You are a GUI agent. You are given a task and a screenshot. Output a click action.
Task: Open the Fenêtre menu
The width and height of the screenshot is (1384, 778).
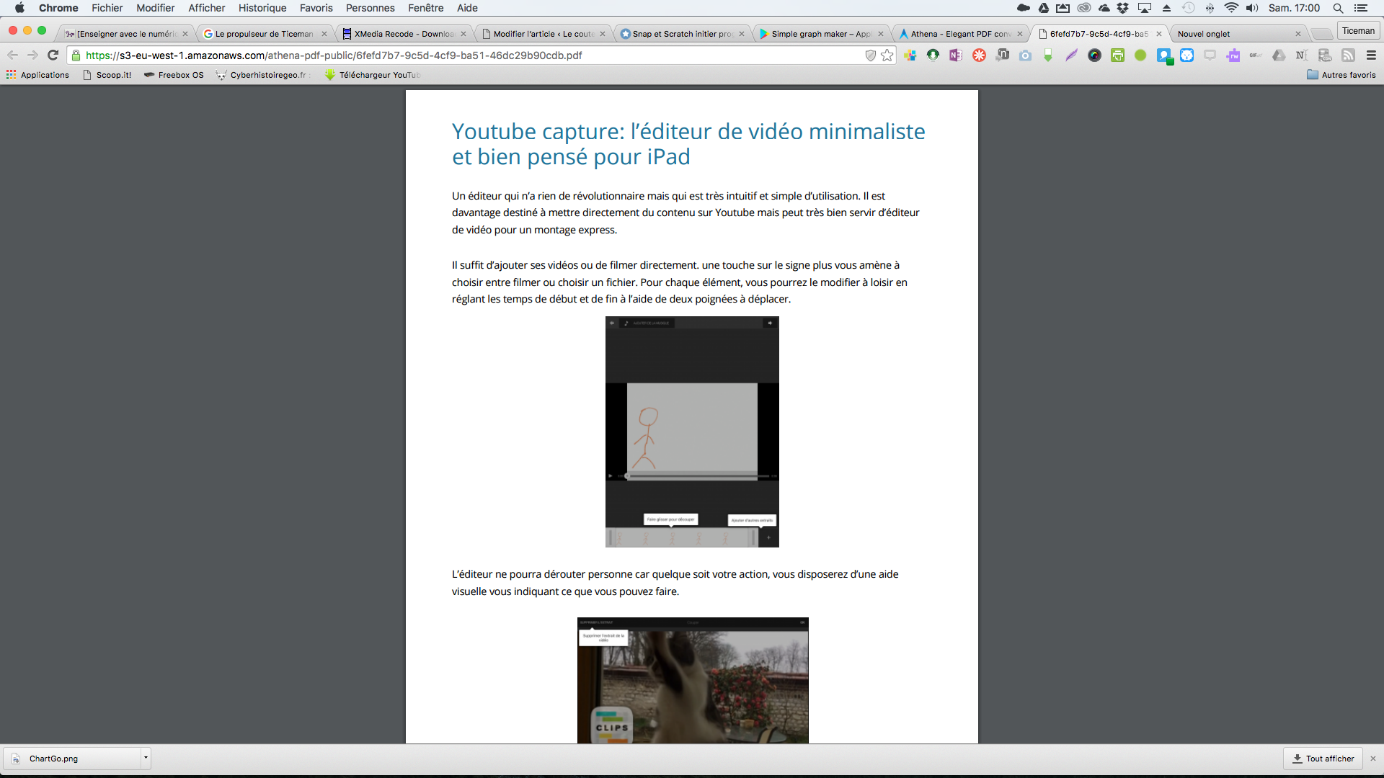(x=426, y=8)
